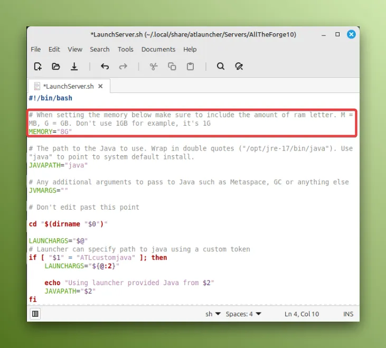Viewport: 386px width, 348px height.
Task: Click the LAUNCHARGS="${@:2}" line
Action: pos(82,266)
